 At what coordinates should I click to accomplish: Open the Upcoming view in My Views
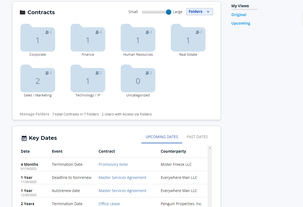tap(241, 23)
